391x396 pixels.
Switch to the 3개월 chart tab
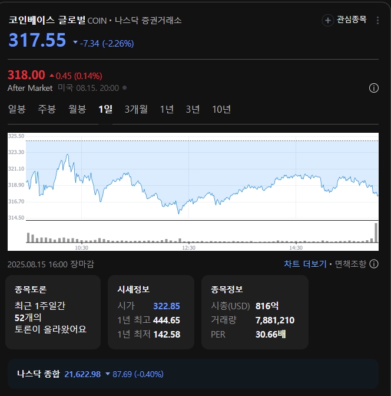[x=136, y=109]
